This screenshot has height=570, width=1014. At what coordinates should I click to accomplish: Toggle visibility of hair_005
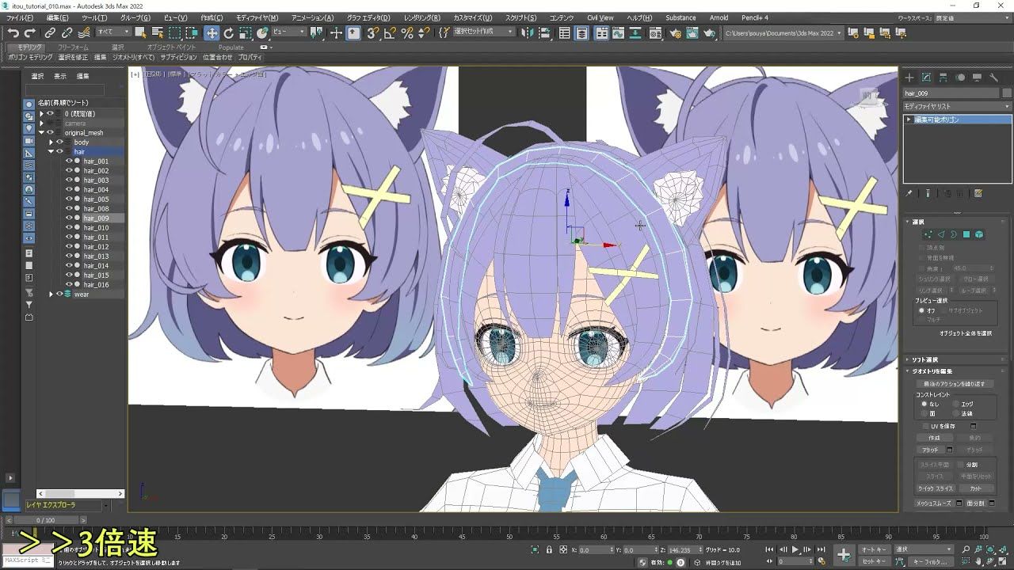point(69,199)
